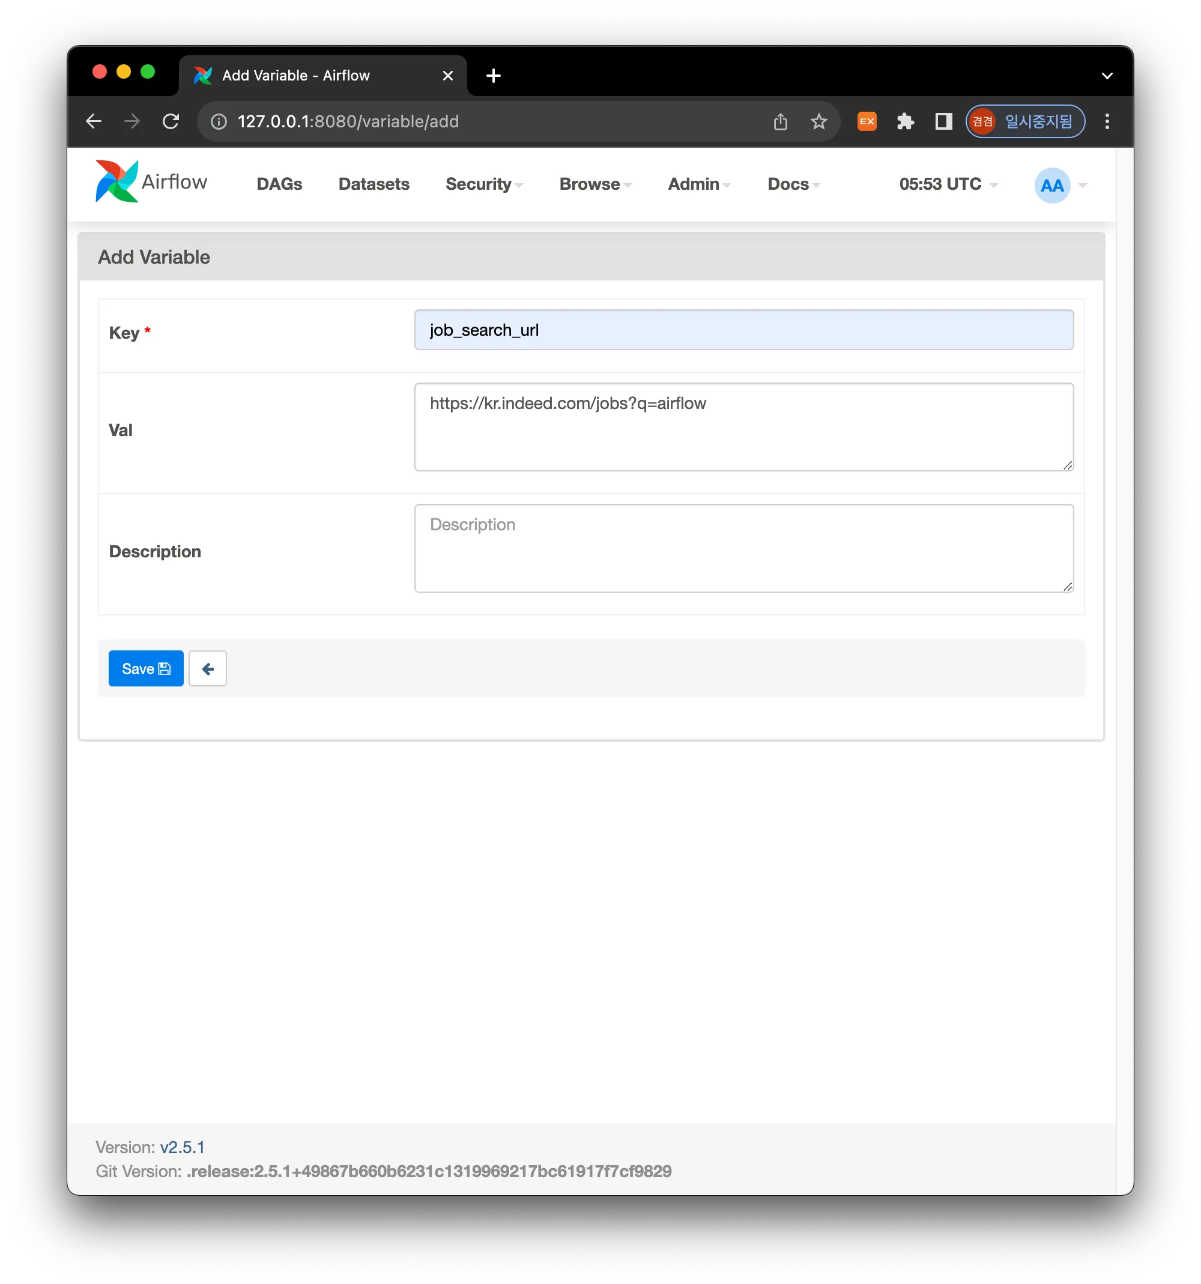Open a new browser tab
The width and height of the screenshot is (1201, 1284).
(494, 76)
